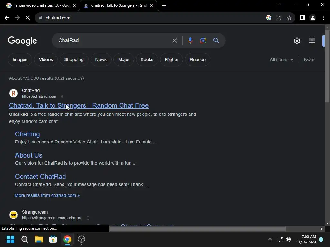Screen dimensions: 330x247
Task: Show hidden system tray icons
Action: (270, 239)
